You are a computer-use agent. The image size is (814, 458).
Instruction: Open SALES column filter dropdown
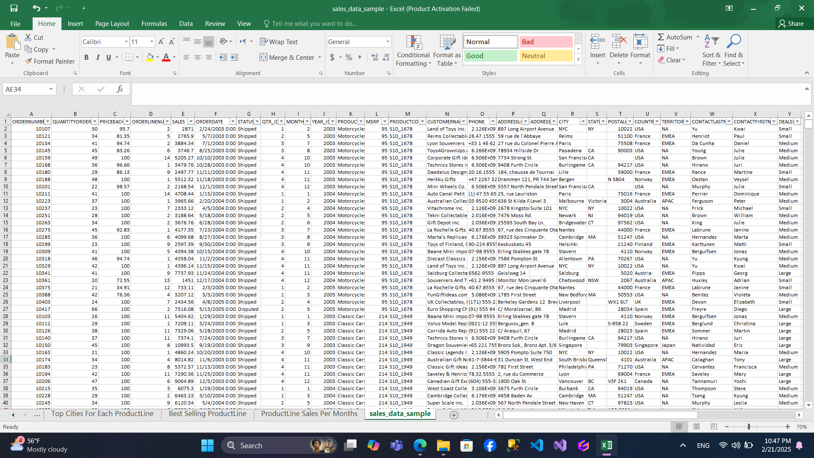click(191, 122)
